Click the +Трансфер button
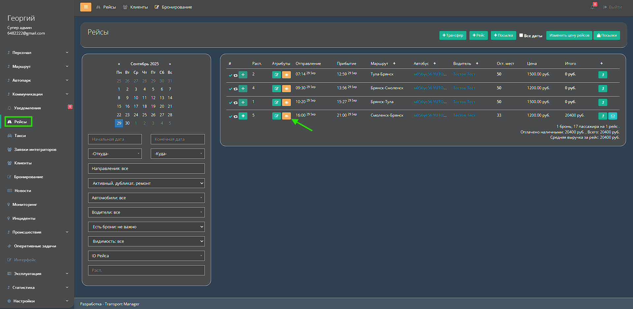Screen dimensions: 633x309 [453, 35]
